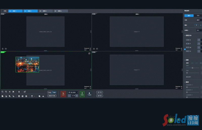Click the warning triangle icon in toolbar
202x130 pixels.
tap(43, 96)
